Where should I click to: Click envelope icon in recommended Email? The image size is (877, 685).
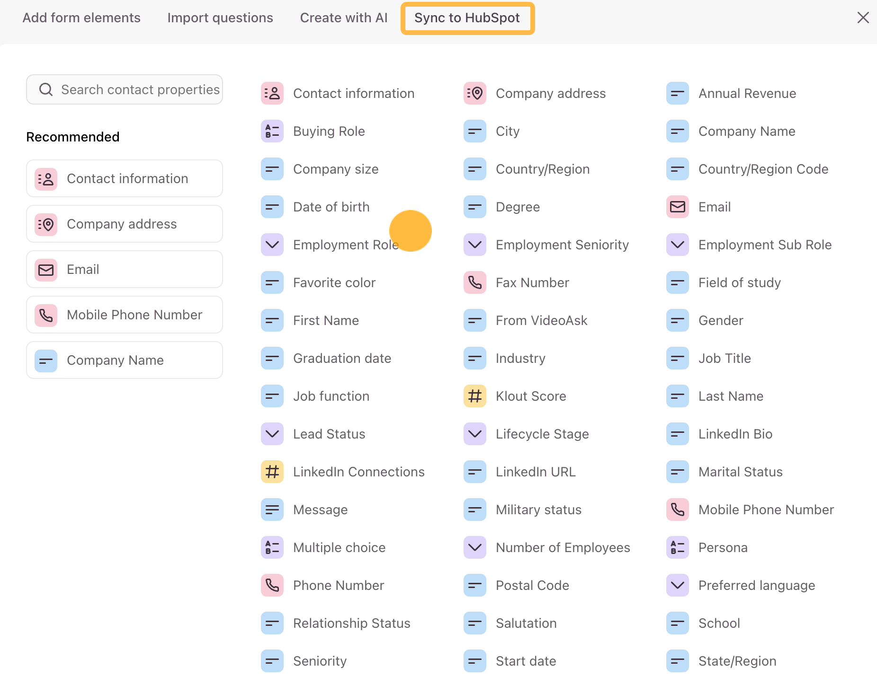click(x=46, y=270)
